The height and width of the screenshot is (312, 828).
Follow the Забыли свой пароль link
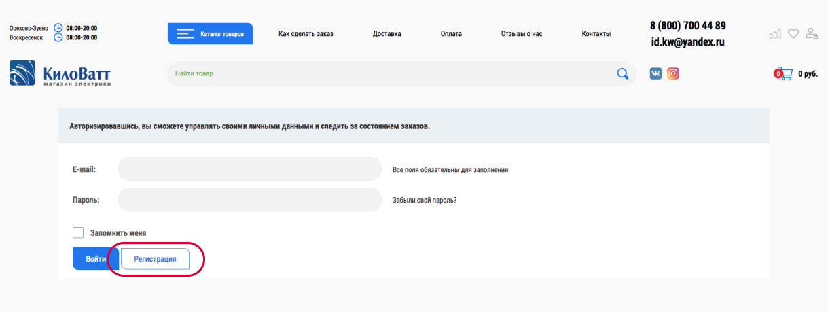[425, 201]
